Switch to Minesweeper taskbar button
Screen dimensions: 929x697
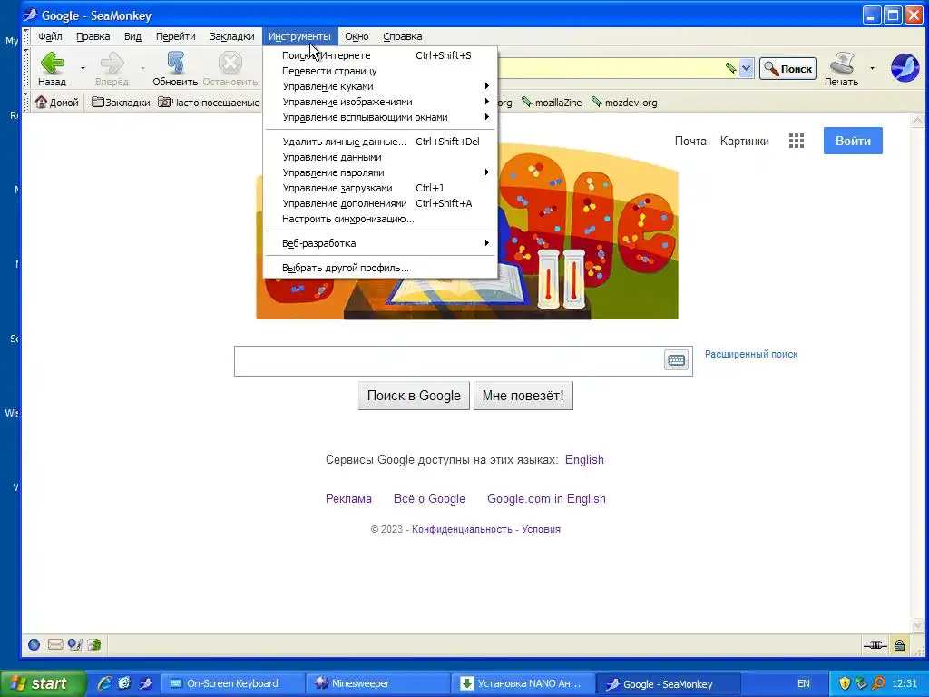coord(377,683)
